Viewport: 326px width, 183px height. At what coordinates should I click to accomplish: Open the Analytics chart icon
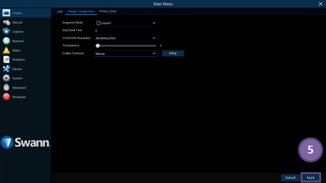tap(6, 59)
